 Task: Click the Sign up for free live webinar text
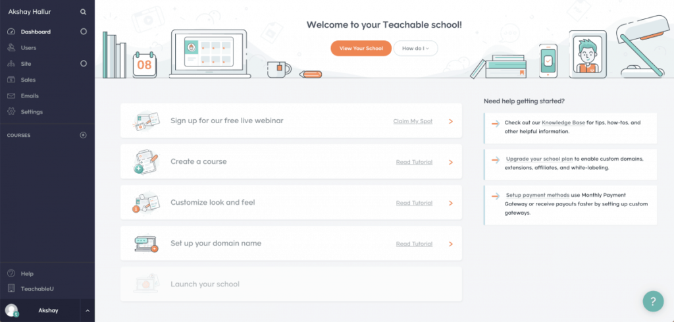point(227,121)
